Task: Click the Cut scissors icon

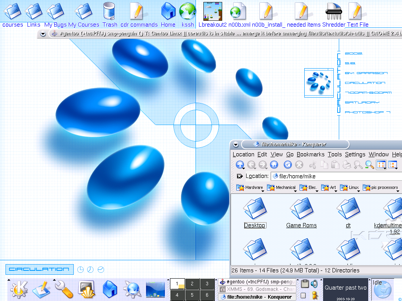Action: point(313,165)
